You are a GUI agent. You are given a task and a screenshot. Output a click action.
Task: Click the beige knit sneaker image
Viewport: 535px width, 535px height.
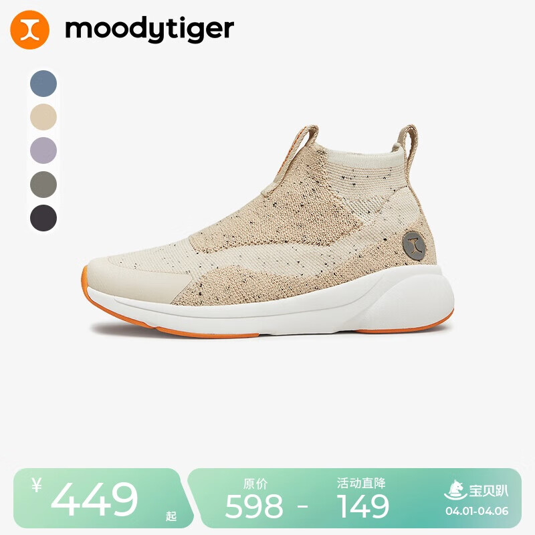(x=268, y=232)
